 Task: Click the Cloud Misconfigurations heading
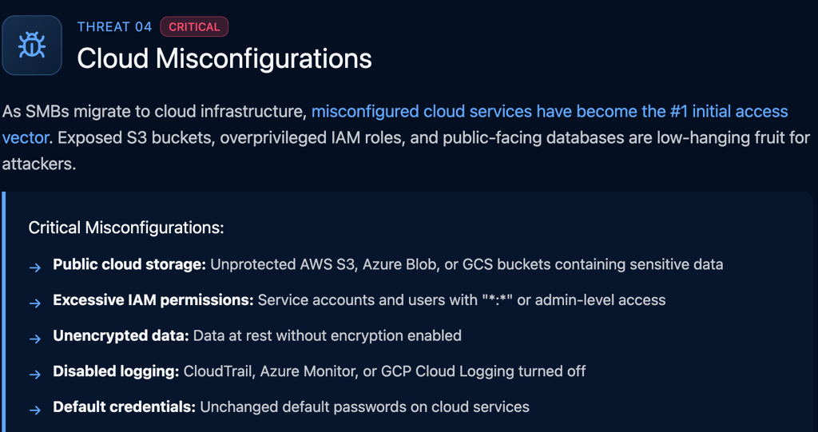coord(224,58)
